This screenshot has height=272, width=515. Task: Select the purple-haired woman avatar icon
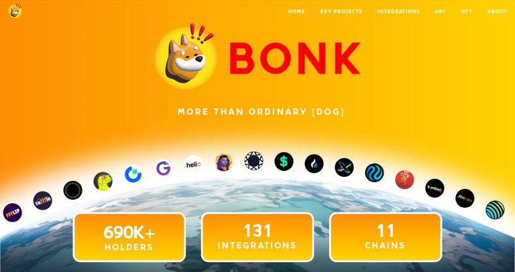[224, 162]
